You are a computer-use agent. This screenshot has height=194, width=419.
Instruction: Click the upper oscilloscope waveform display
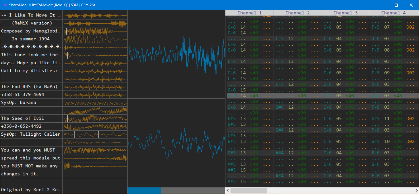pos(176,54)
